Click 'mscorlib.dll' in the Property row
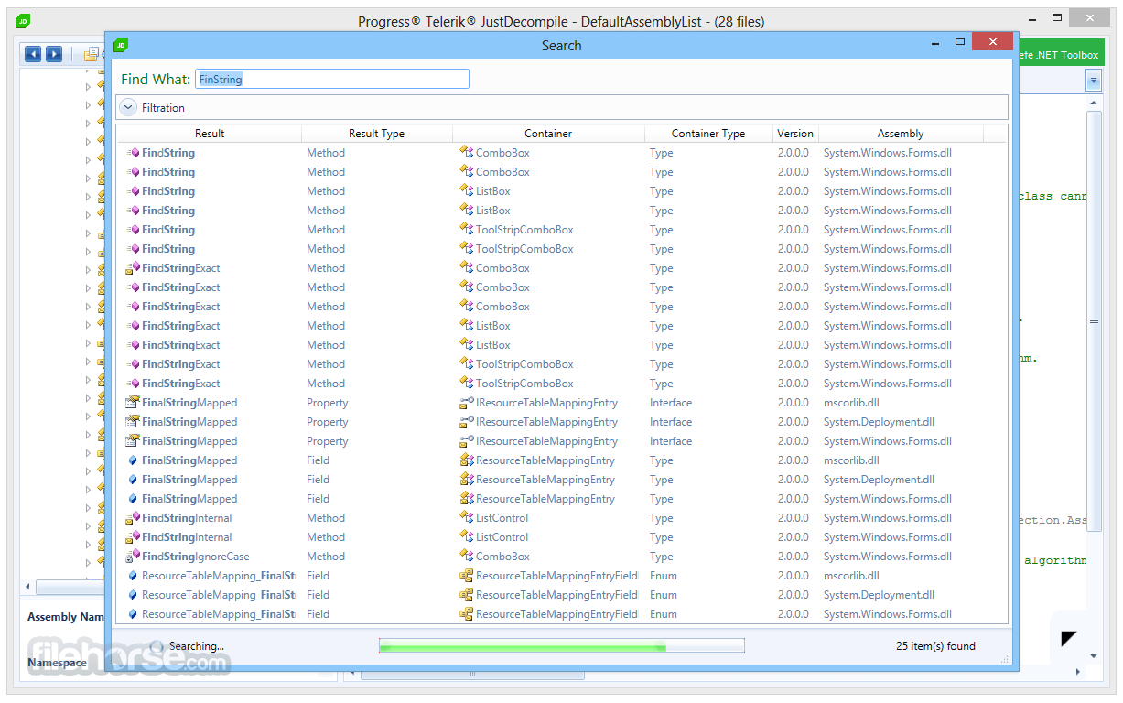Image resolution: width=1123 pixels, height=703 pixels. coord(851,403)
